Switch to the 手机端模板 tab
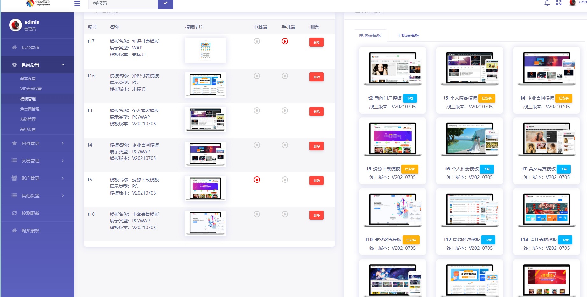The image size is (587, 297). click(x=408, y=35)
